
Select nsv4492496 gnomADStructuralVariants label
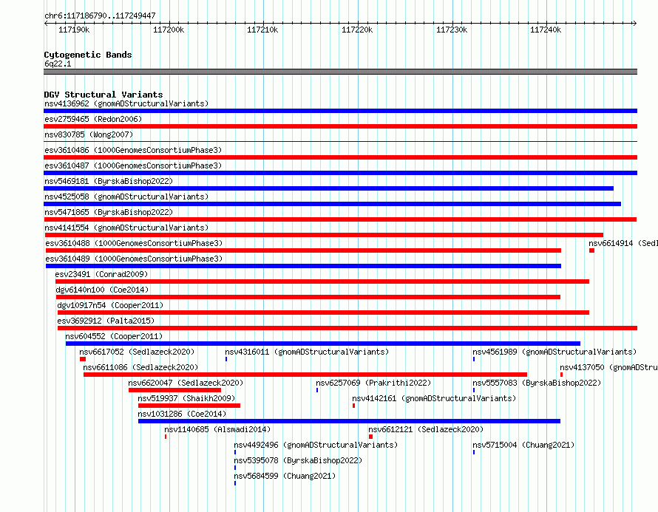(x=316, y=445)
